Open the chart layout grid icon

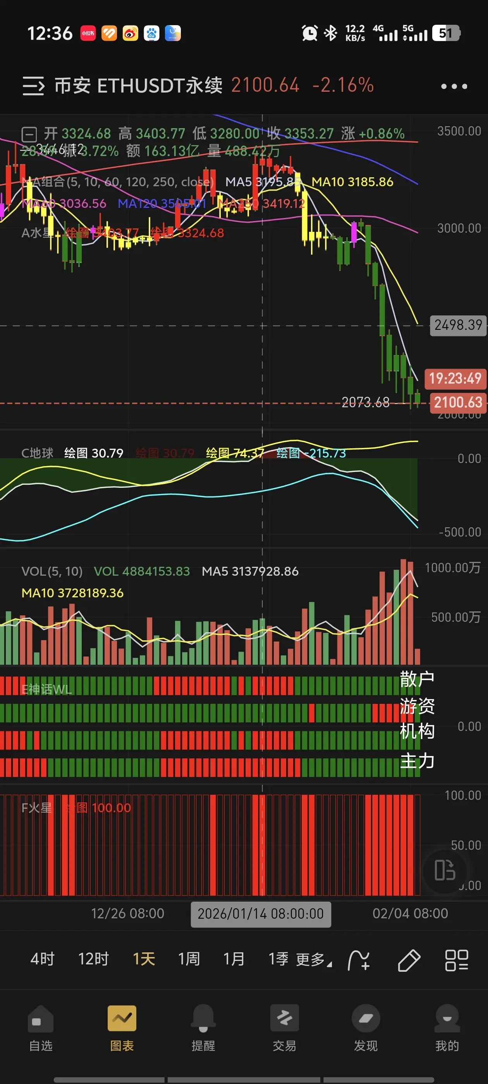tap(456, 960)
